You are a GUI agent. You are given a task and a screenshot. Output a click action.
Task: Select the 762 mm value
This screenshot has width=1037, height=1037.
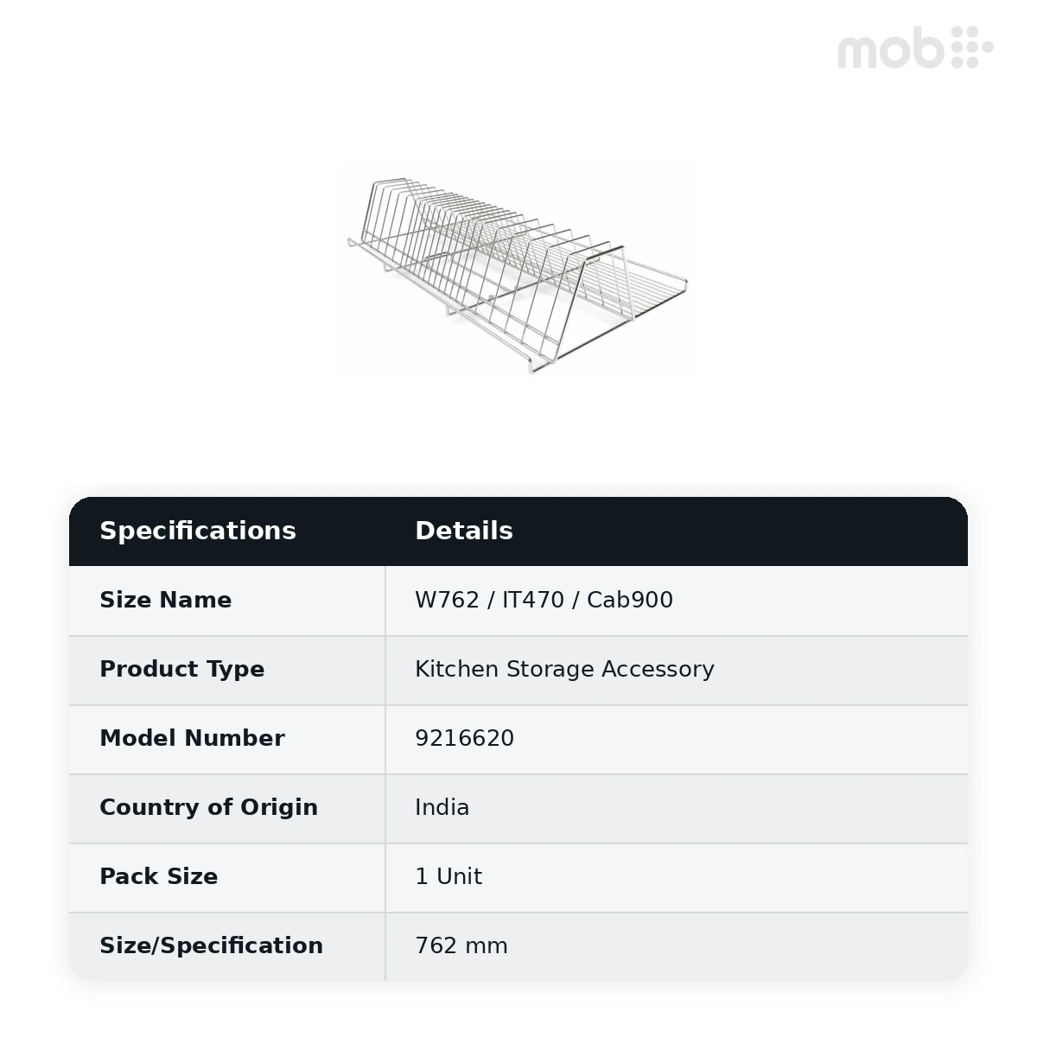click(461, 945)
